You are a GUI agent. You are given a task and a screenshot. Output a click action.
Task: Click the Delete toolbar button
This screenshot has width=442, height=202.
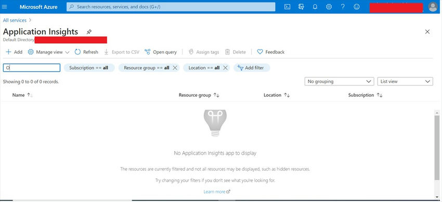[x=236, y=52]
